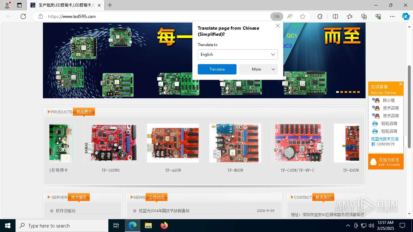
Task: Open the notifications action center
Action: 402,226
